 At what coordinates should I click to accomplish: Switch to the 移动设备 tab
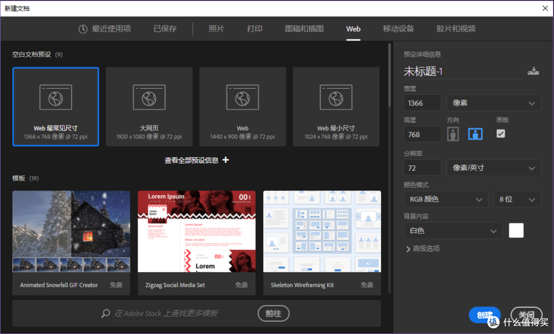399,29
